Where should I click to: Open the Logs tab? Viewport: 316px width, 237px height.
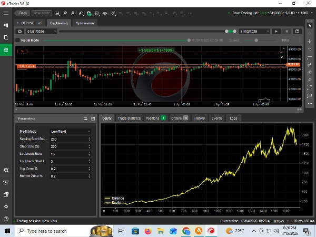point(233,118)
